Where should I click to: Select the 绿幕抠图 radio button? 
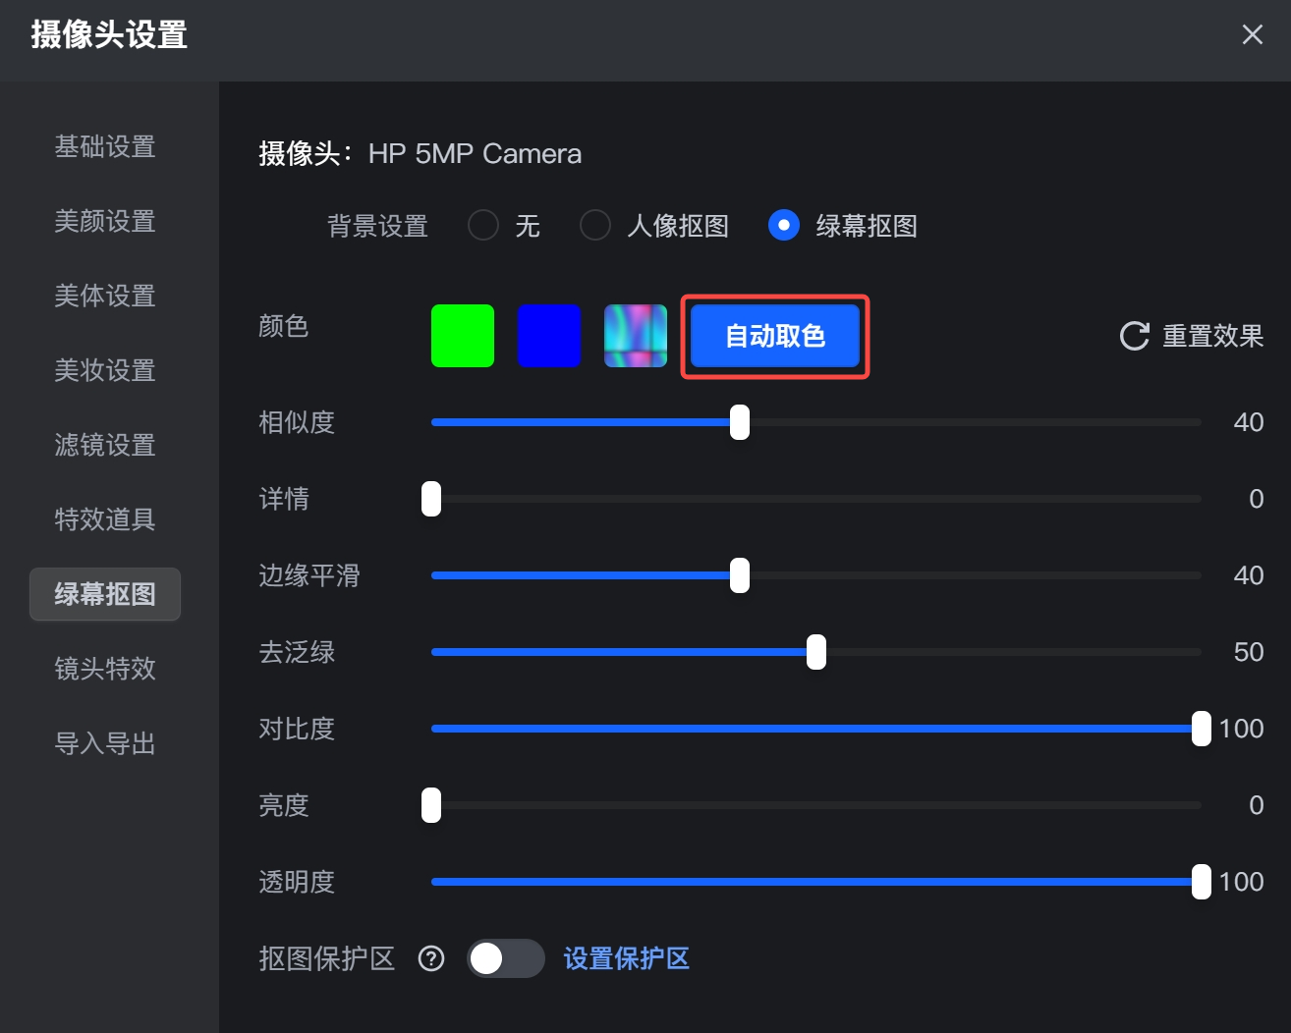click(784, 226)
